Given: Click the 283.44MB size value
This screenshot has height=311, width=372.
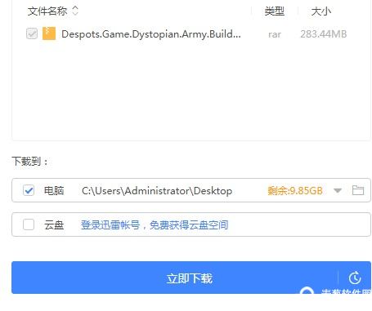Looking at the screenshot, I should pyautogui.click(x=324, y=34).
